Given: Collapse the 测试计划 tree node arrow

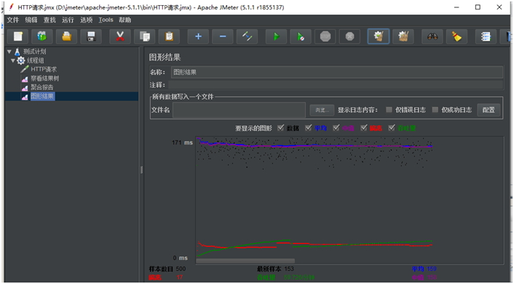Looking at the screenshot, I should pyautogui.click(x=9, y=52).
